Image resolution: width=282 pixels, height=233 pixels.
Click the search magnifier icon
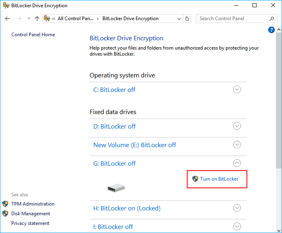point(272,19)
